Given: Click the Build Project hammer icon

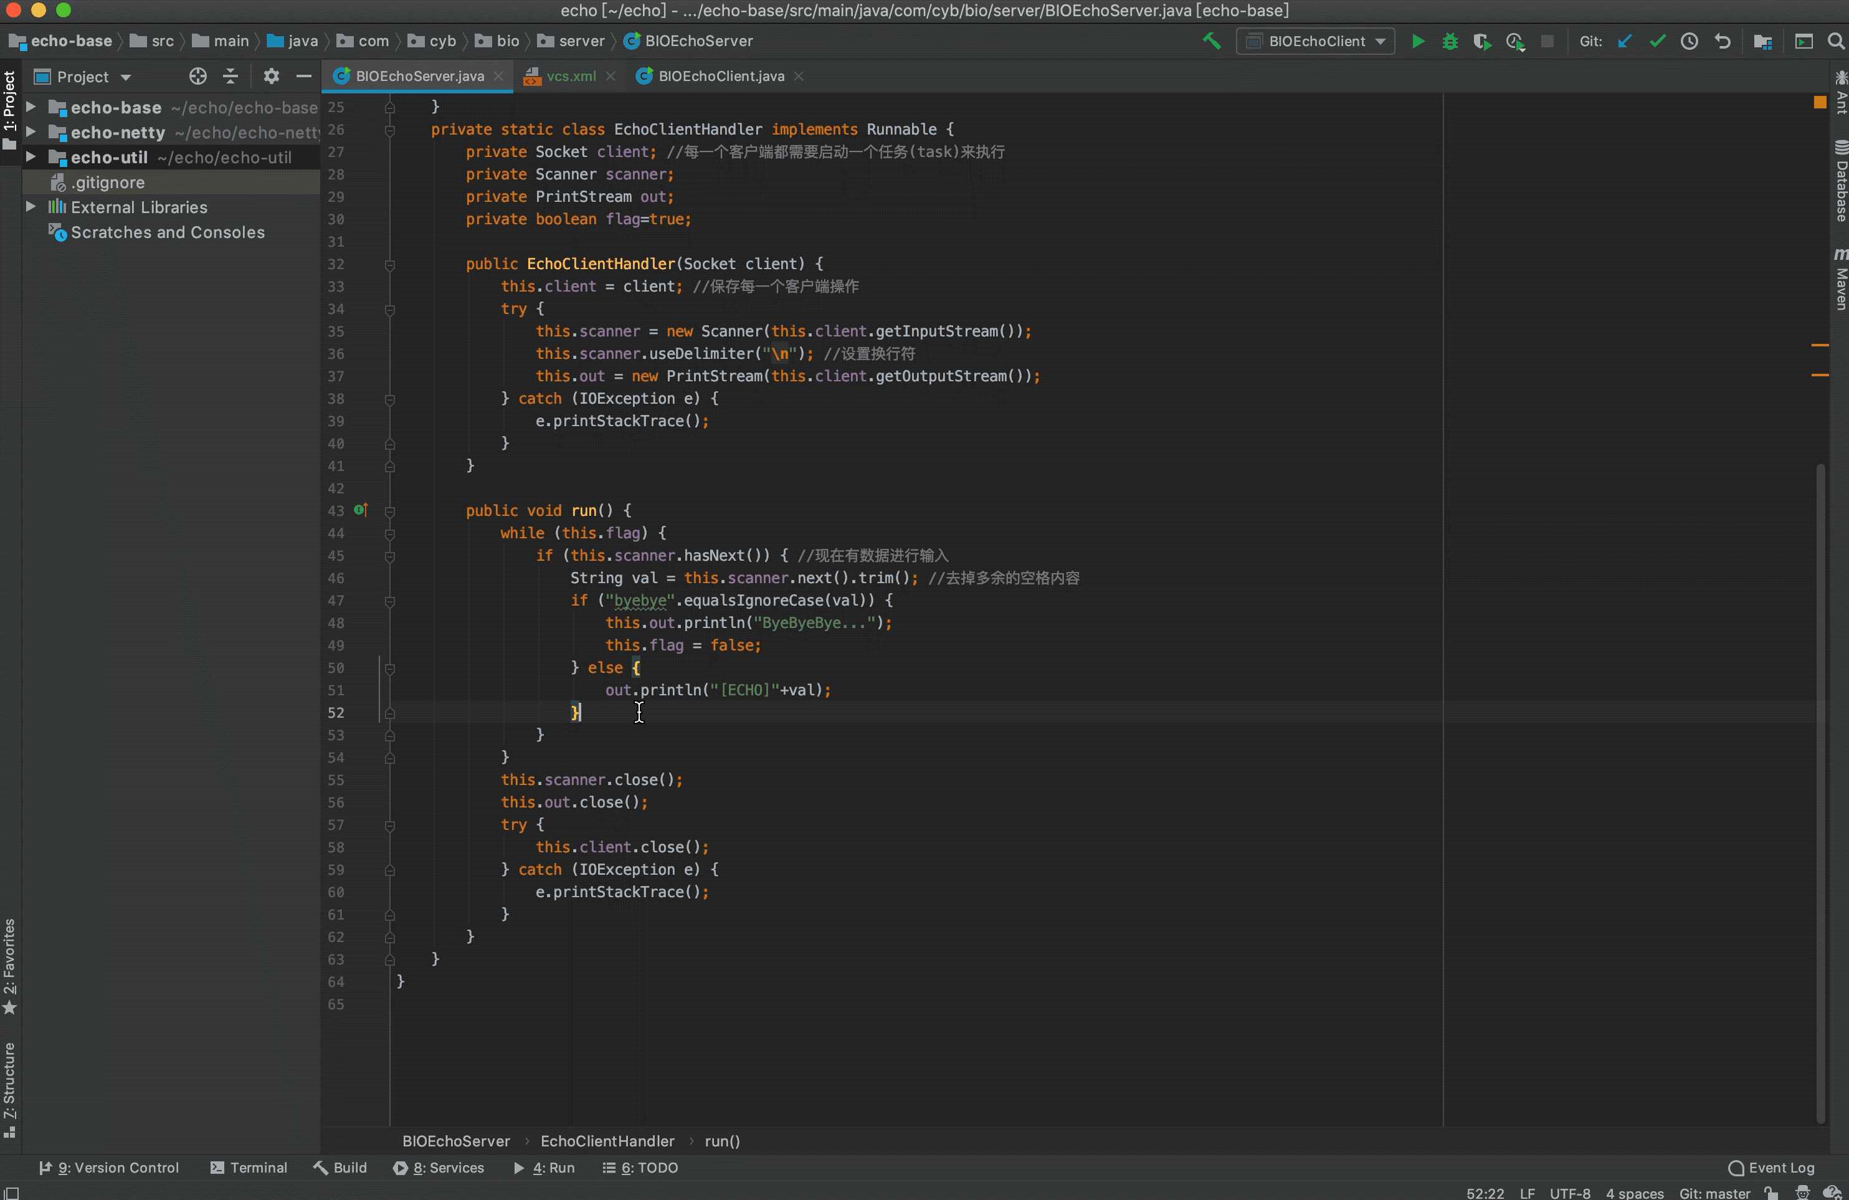Looking at the screenshot, I should click(1211, 41).
